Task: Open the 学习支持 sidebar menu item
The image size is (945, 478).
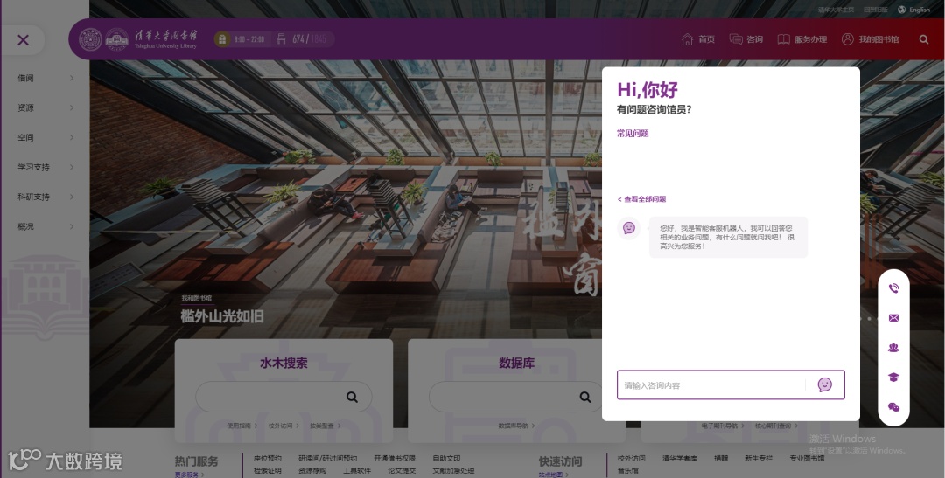Action: coord(33,167)
